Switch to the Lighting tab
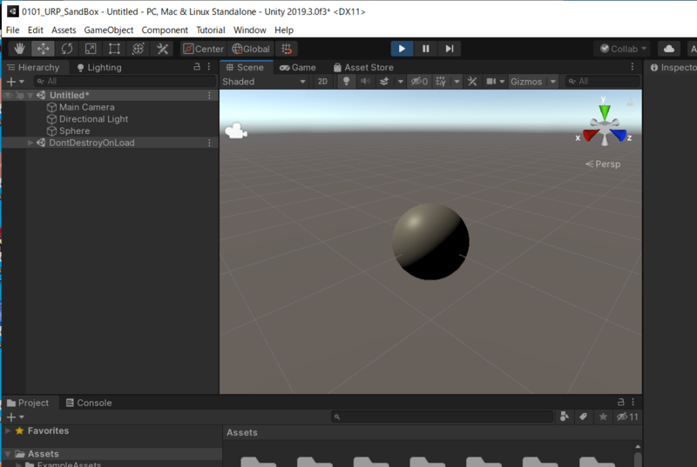This screenshot has width=697, height=467. pos(99,68)
